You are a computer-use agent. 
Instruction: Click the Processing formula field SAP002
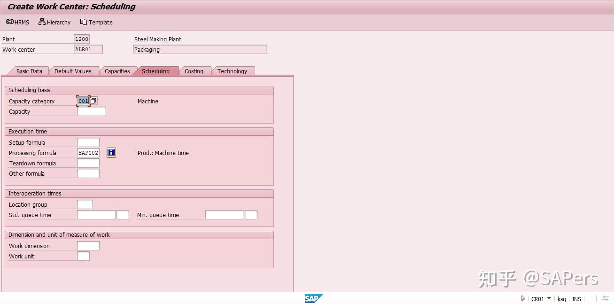tap(88, 153)
